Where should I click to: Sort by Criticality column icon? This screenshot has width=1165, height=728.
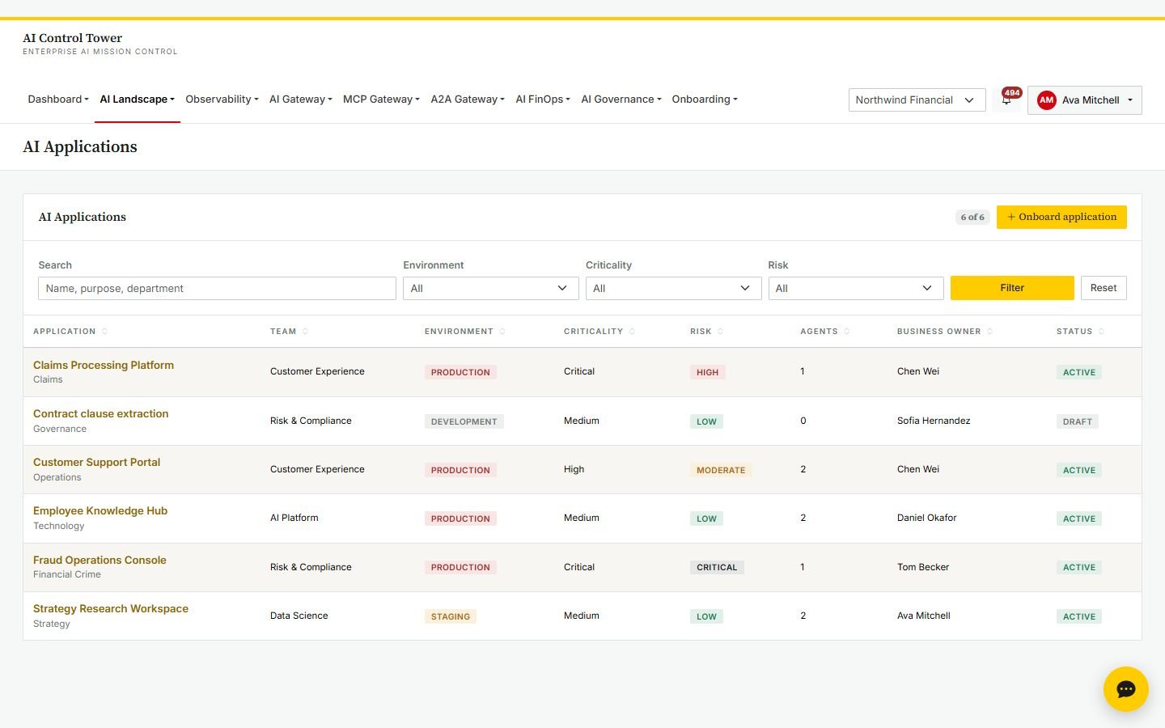632,332
